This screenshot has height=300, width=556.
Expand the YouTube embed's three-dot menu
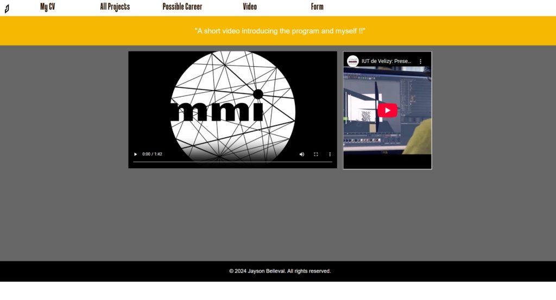420,61
